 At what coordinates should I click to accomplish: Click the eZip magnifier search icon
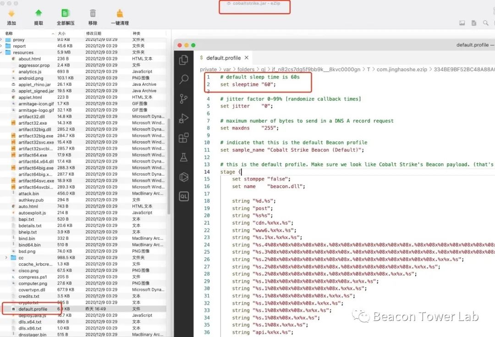point(485,23)
